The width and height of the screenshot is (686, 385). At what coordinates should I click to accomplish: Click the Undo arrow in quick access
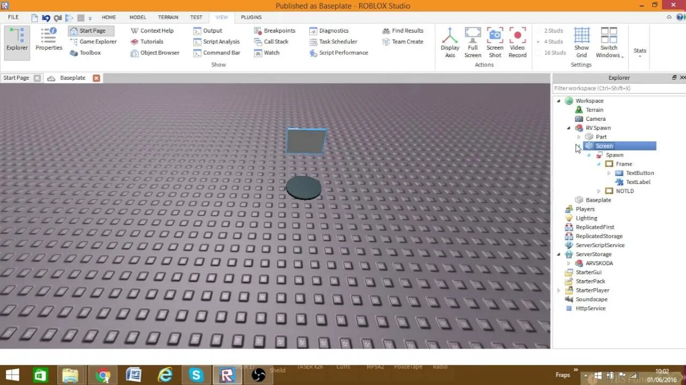point(46,18)
